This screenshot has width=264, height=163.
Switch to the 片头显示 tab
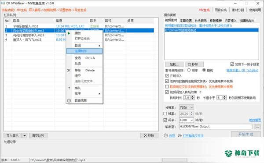(201, 21)
